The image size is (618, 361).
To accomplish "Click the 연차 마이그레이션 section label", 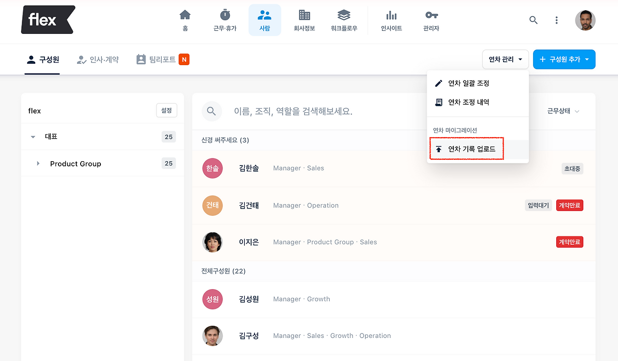I will click(x=455, y=130).
